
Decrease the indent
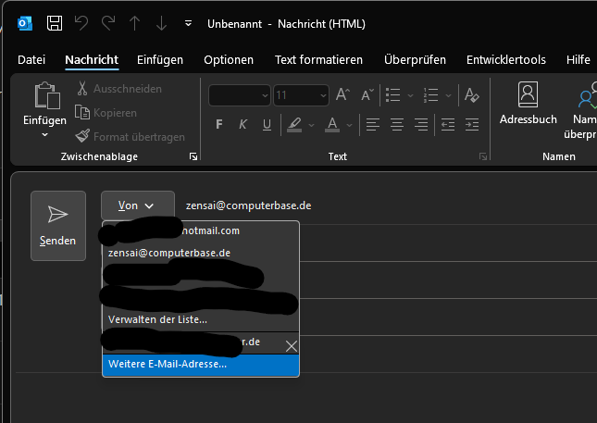click(448, 125)
